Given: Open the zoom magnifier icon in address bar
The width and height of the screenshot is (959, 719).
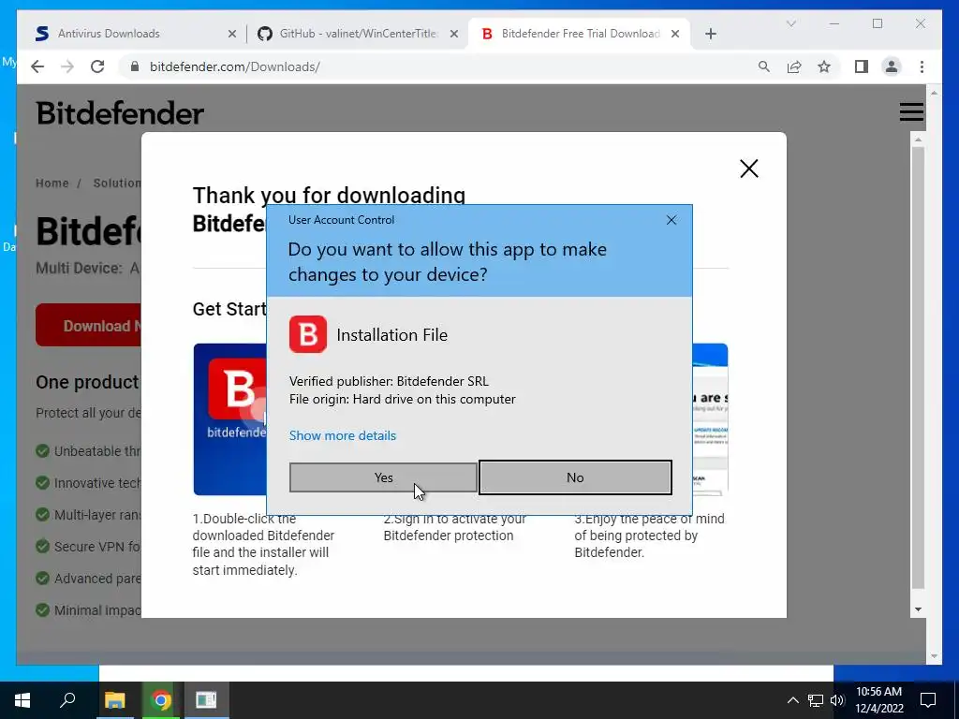Looking at the screenshot, I should coord(764,66).
